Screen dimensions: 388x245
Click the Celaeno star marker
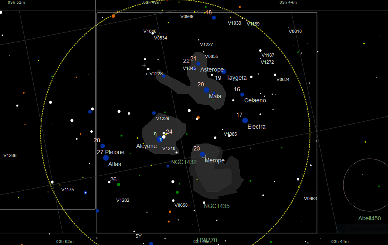[x=242, y=95]
